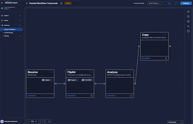Viewport: 193px width, 124px height.
Task: Open the More Options dropdown
Action: click(x=154, y=3)
